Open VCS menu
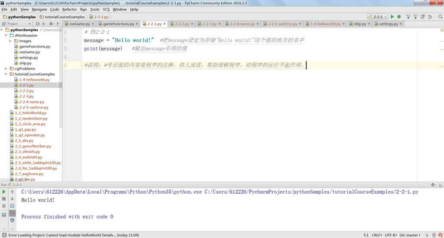Viewport: 444px width, 238px height. pyautogui.click(x=106, y=10)
